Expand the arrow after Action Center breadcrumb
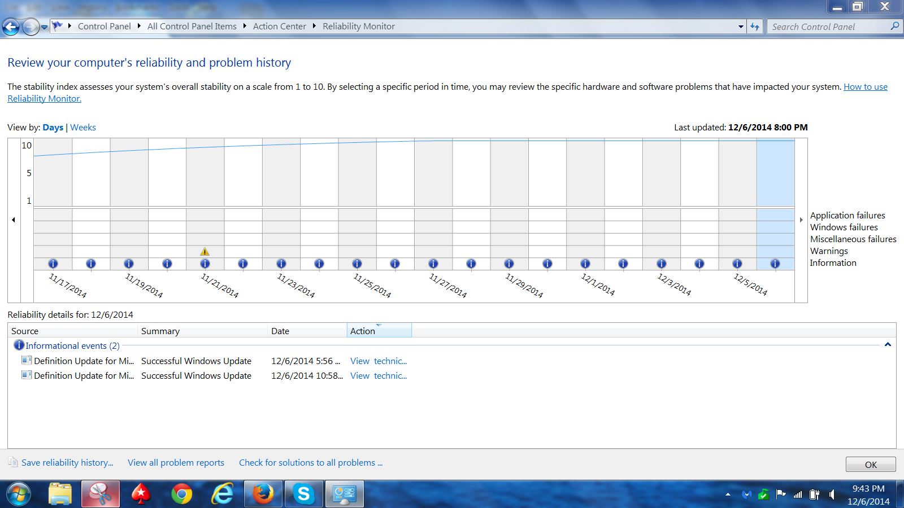The height and width of the screenshot is (508, 904). coord(314,26)
